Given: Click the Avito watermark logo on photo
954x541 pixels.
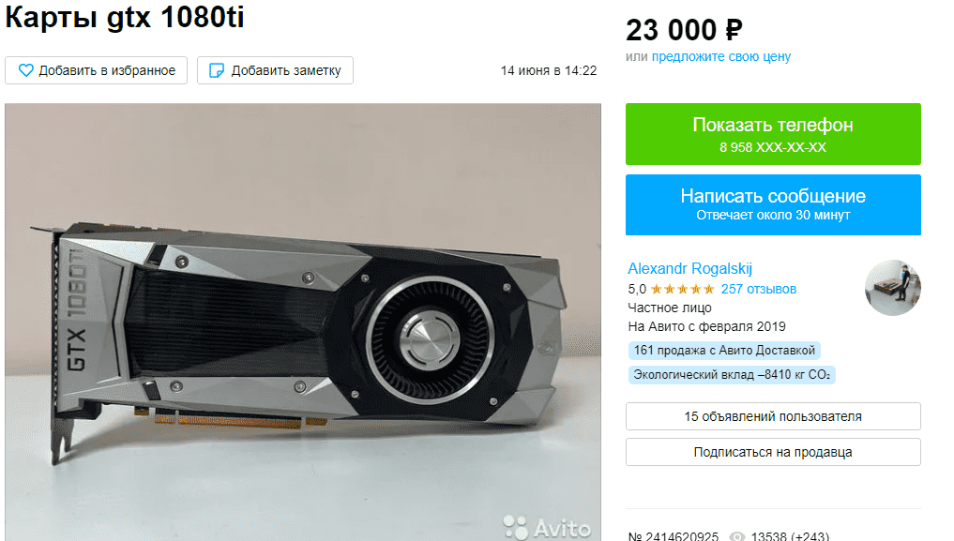Looking at the screenshot, I should click(x=546, y=527).
